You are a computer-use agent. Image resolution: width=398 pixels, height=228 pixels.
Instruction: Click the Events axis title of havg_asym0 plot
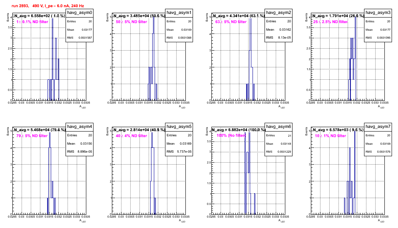[8, 17]
